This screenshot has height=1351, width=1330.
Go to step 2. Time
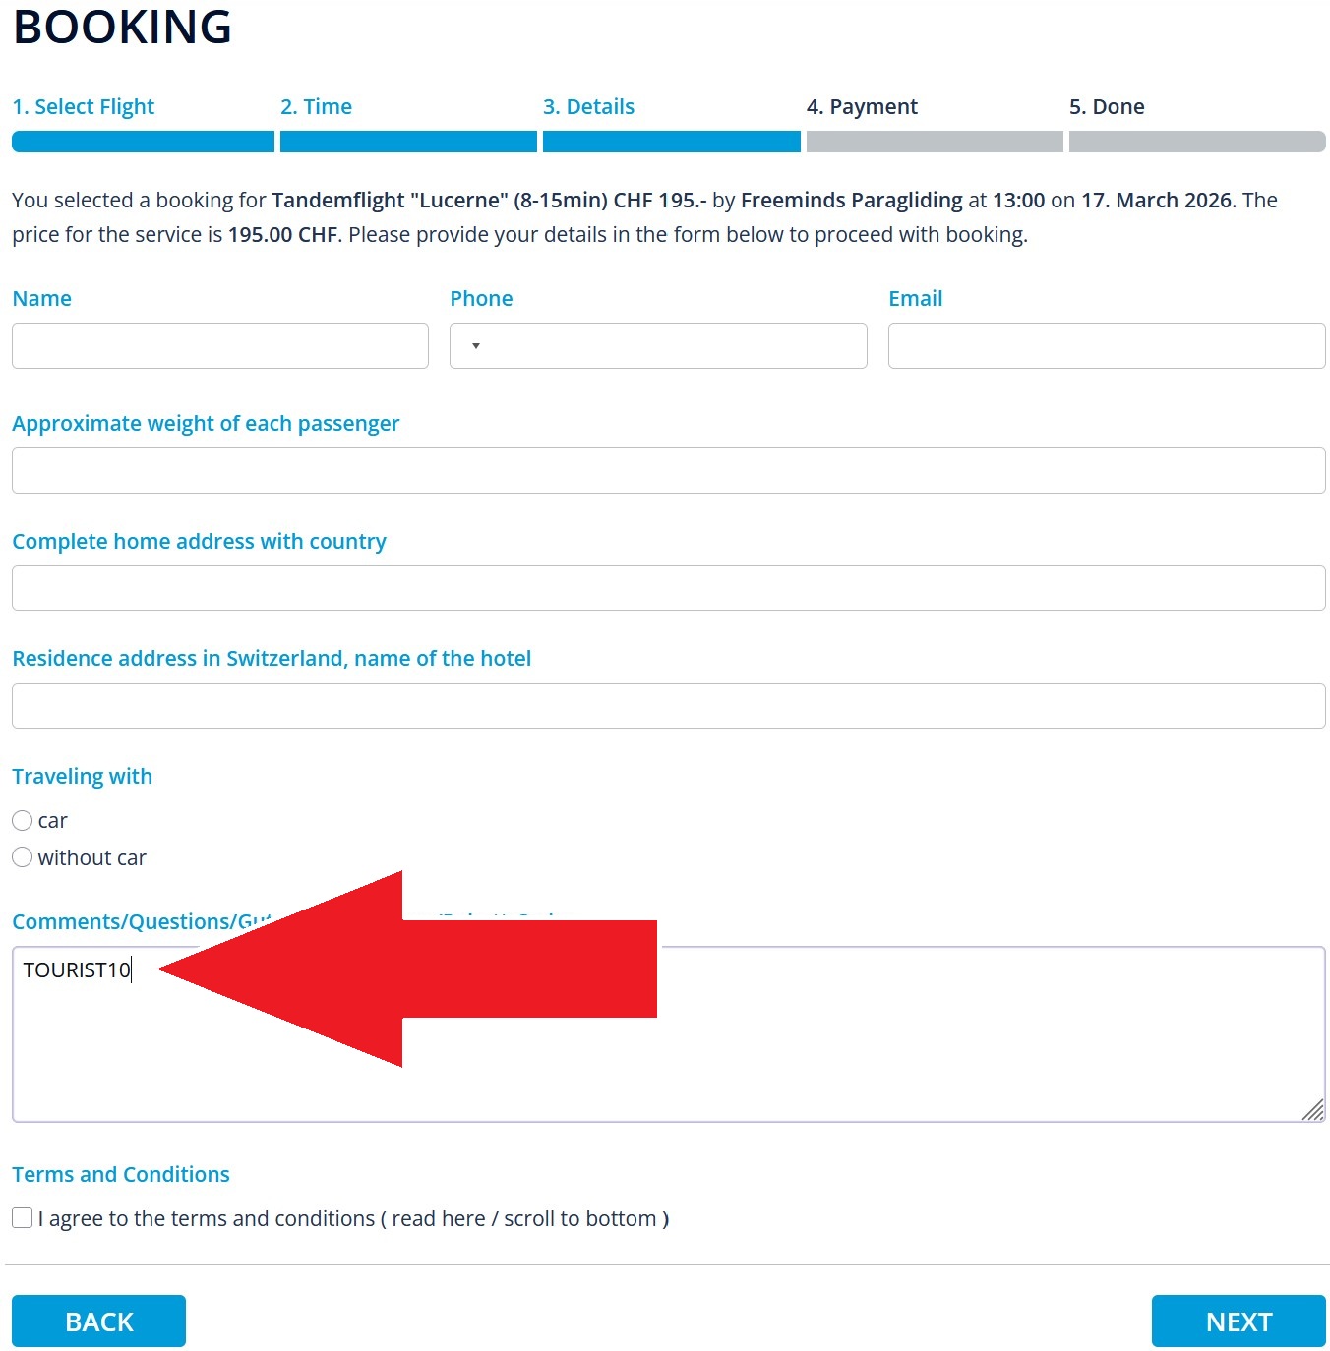pyautogui.click(x=316, y=107)
